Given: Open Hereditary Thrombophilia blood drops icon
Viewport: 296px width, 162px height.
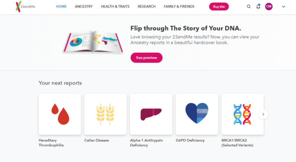Looking at the screenshot, I should click(x=60, y=114).
